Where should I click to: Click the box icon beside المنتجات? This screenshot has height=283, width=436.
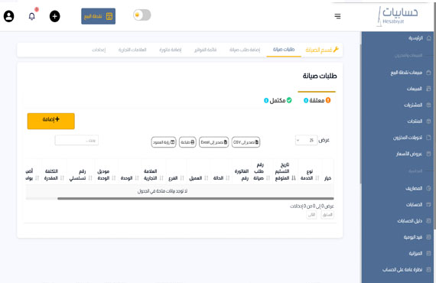click(x=428, y=121)
